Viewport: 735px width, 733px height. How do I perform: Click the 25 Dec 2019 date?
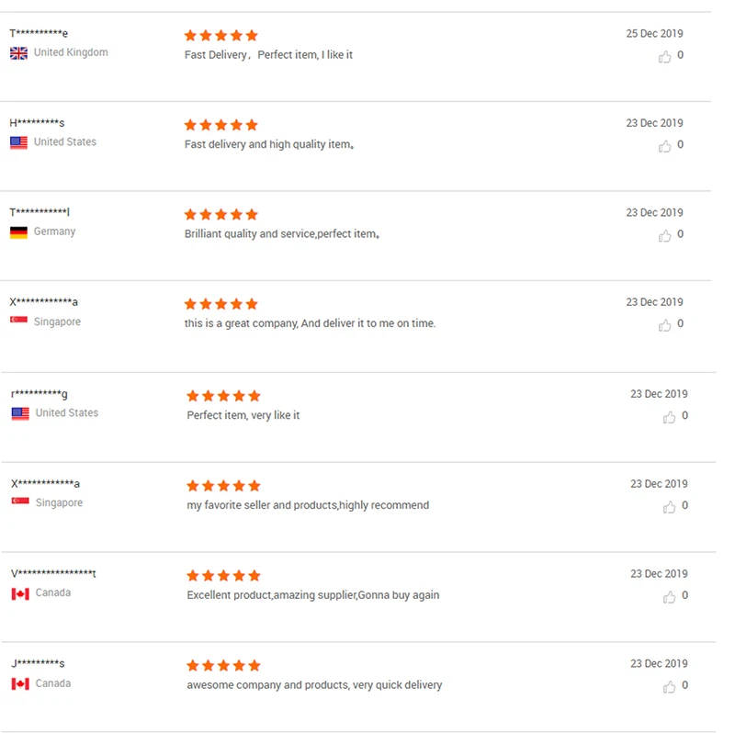pos(654,33)
